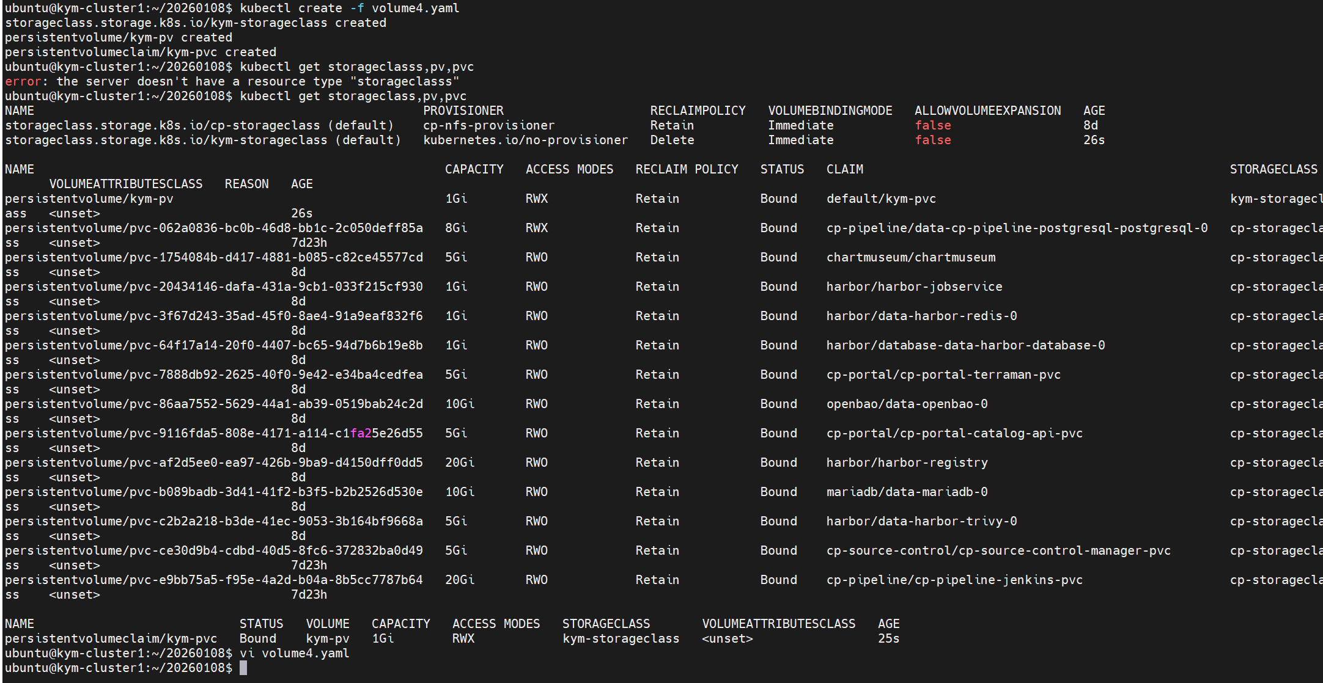Click the 'cp-nfs-provisioner' text
The image size is (1323, 683).
(488, 125)
